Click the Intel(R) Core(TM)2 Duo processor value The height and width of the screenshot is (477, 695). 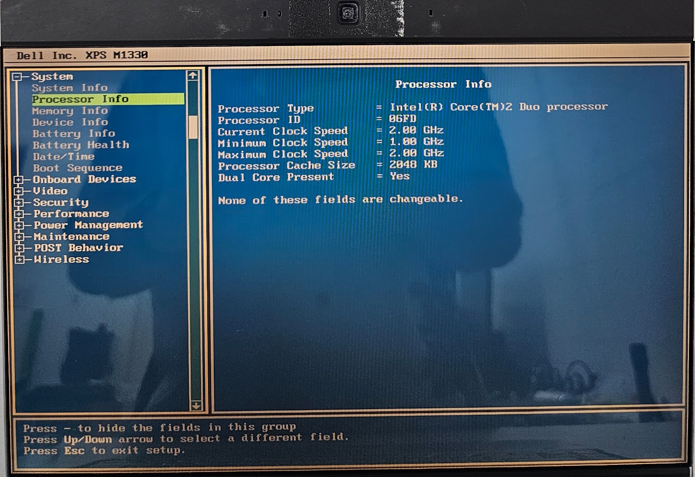click(498, 106)
